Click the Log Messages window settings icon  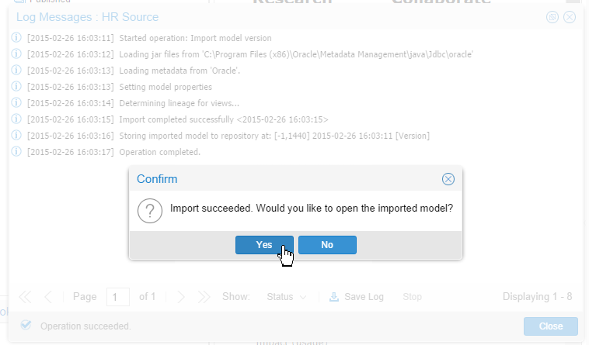coord(552,17)
